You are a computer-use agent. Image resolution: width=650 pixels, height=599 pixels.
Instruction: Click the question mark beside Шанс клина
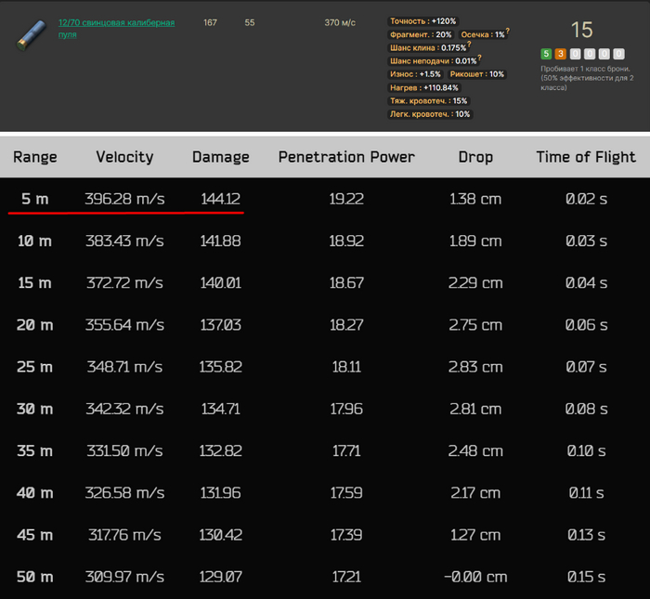click(469, 45)
